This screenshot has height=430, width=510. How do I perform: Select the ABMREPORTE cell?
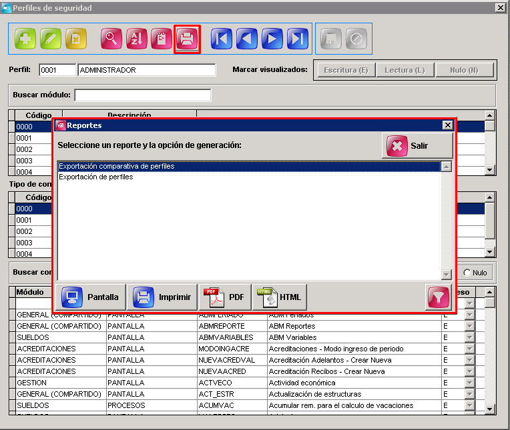pos(232,326)
